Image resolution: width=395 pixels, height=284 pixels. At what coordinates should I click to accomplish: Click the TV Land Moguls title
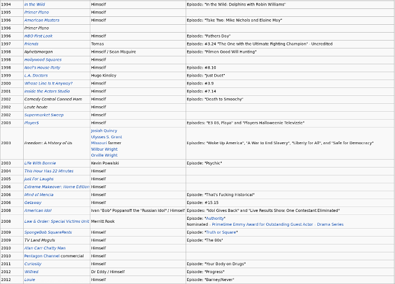click(x=39, y=240)
